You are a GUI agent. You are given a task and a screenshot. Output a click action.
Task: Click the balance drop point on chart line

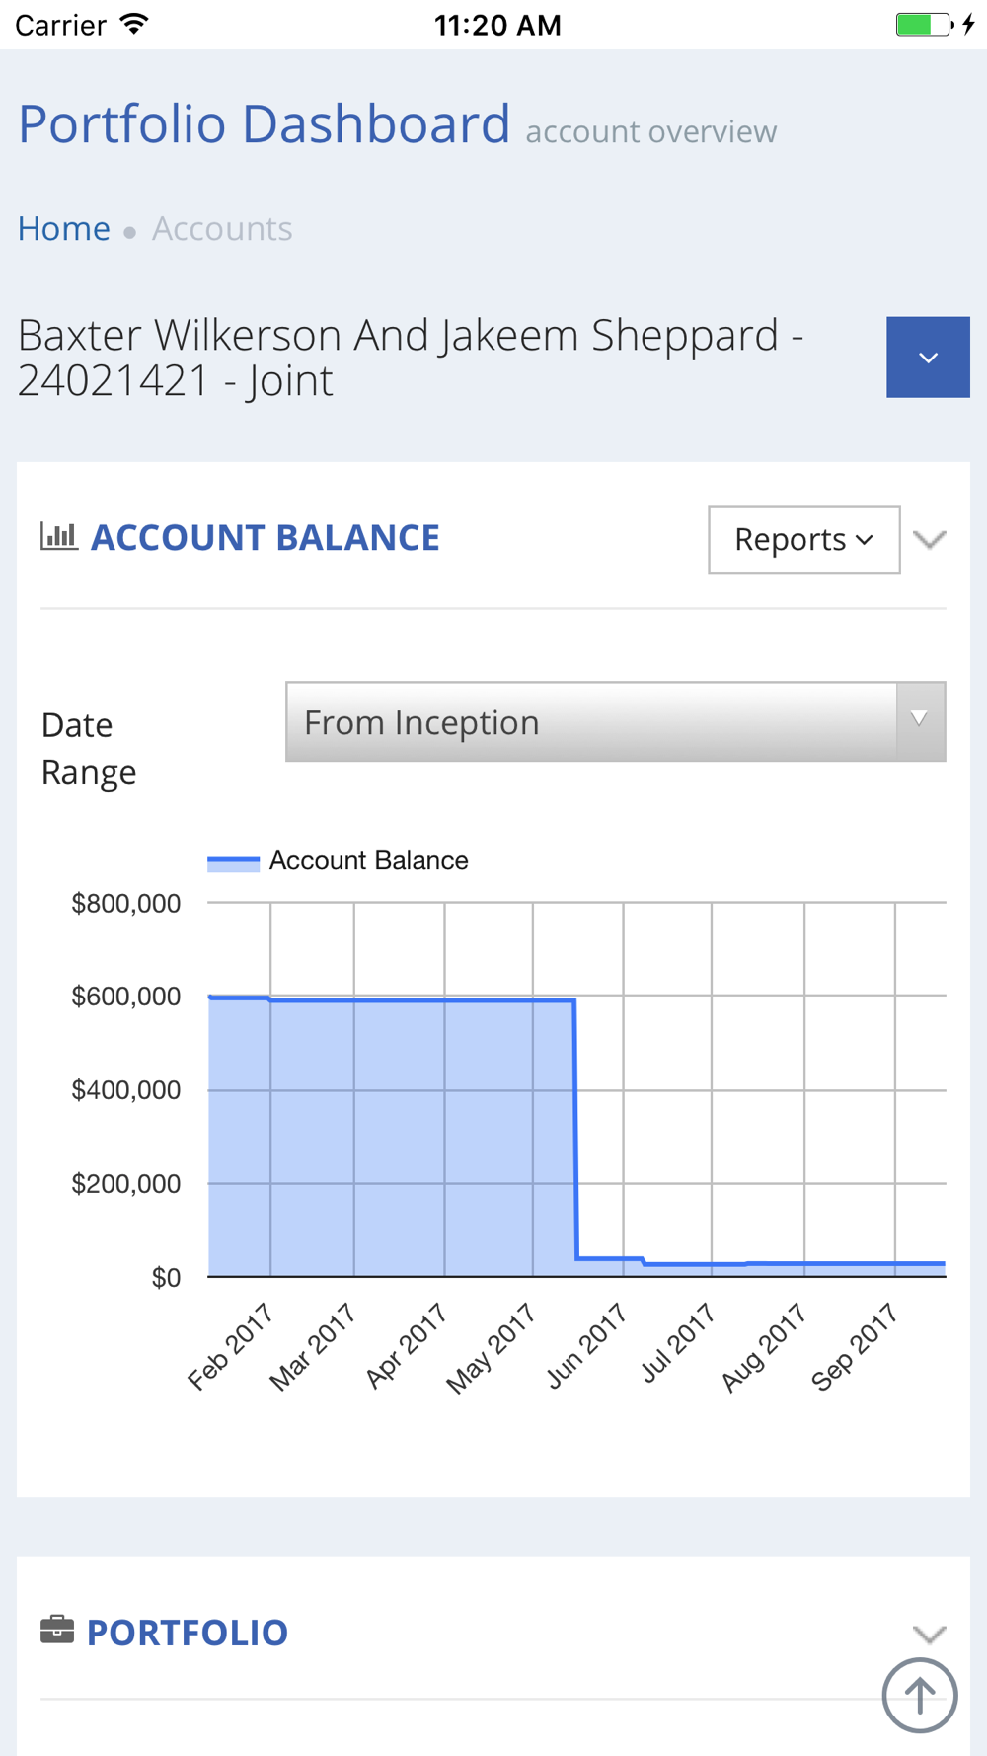tap(575, 1129)
